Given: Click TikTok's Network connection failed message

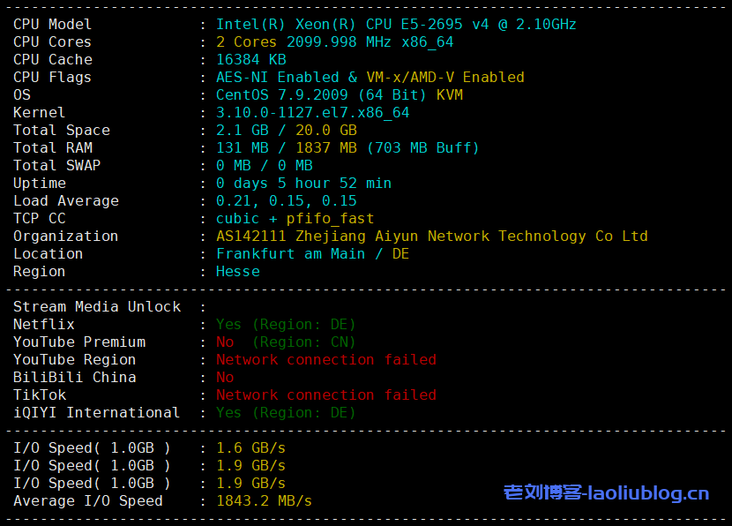Looking at the screenshot, I should click(x=325, y=395).
